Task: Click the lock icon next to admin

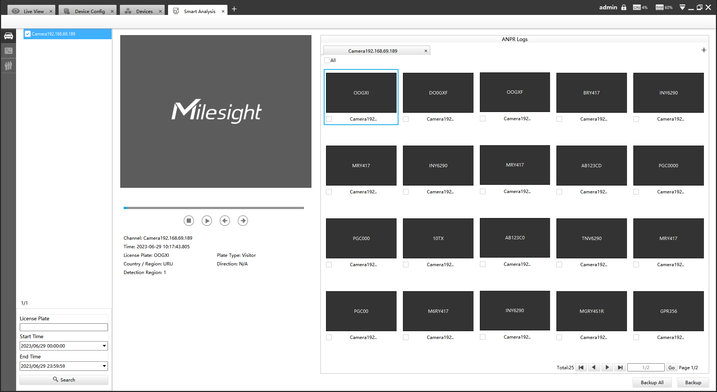Action: click(x=624, y=7)
